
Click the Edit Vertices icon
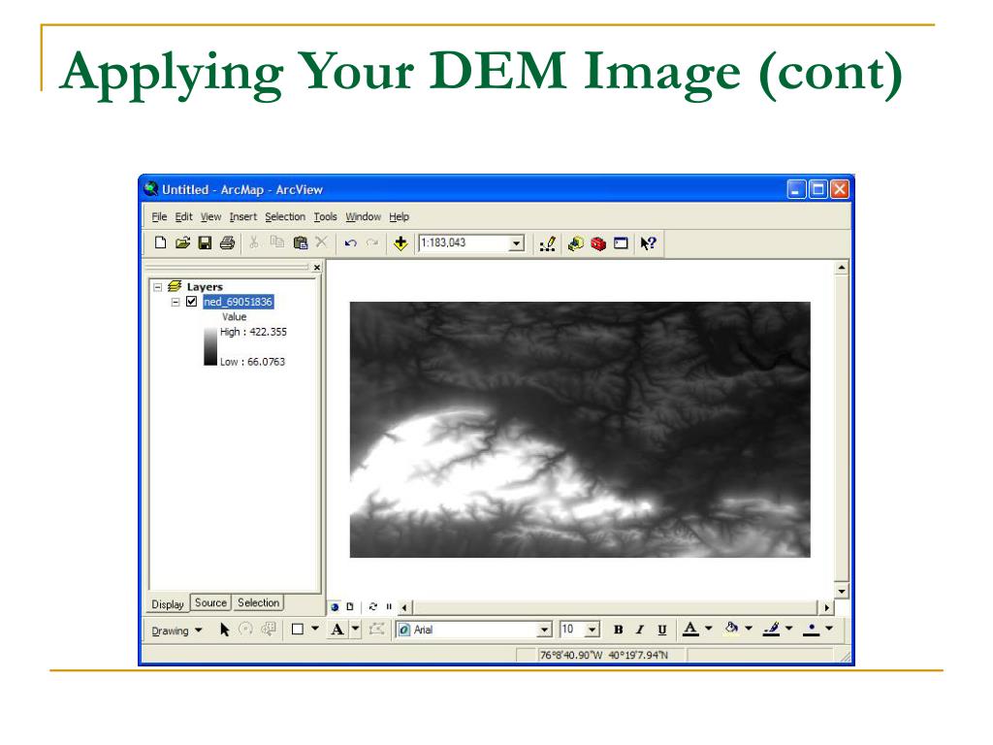(x=377, y=629)
